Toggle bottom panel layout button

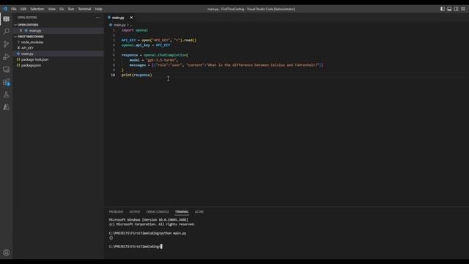[x=449, y=9]
